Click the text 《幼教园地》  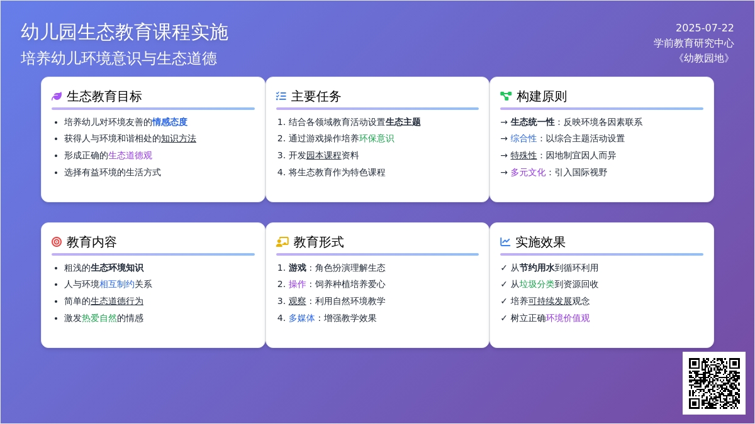click(704, 58)
